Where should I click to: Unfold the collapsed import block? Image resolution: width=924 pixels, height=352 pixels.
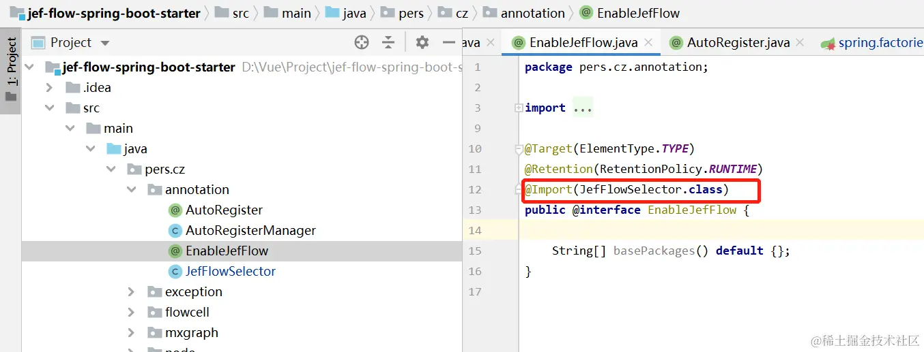point(519,108)
